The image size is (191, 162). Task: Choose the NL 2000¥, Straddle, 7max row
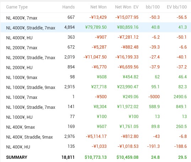[95, 57]
